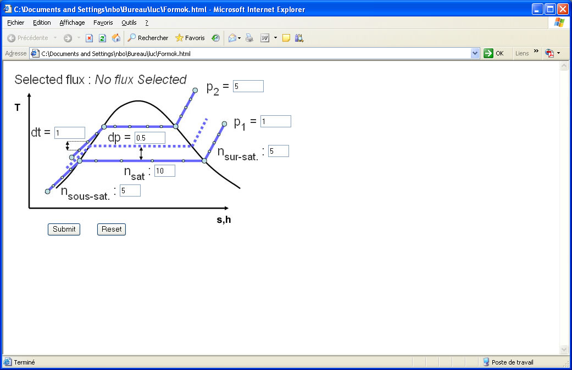
Task: Open the History icon in toolbar
Action: point(216,38)
